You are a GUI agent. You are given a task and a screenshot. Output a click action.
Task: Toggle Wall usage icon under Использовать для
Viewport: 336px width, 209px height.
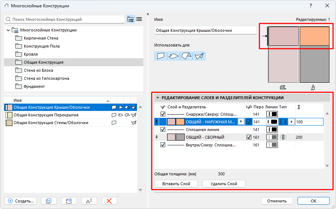click(160, 56)
